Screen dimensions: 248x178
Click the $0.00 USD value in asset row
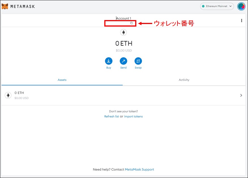[22, 98]
